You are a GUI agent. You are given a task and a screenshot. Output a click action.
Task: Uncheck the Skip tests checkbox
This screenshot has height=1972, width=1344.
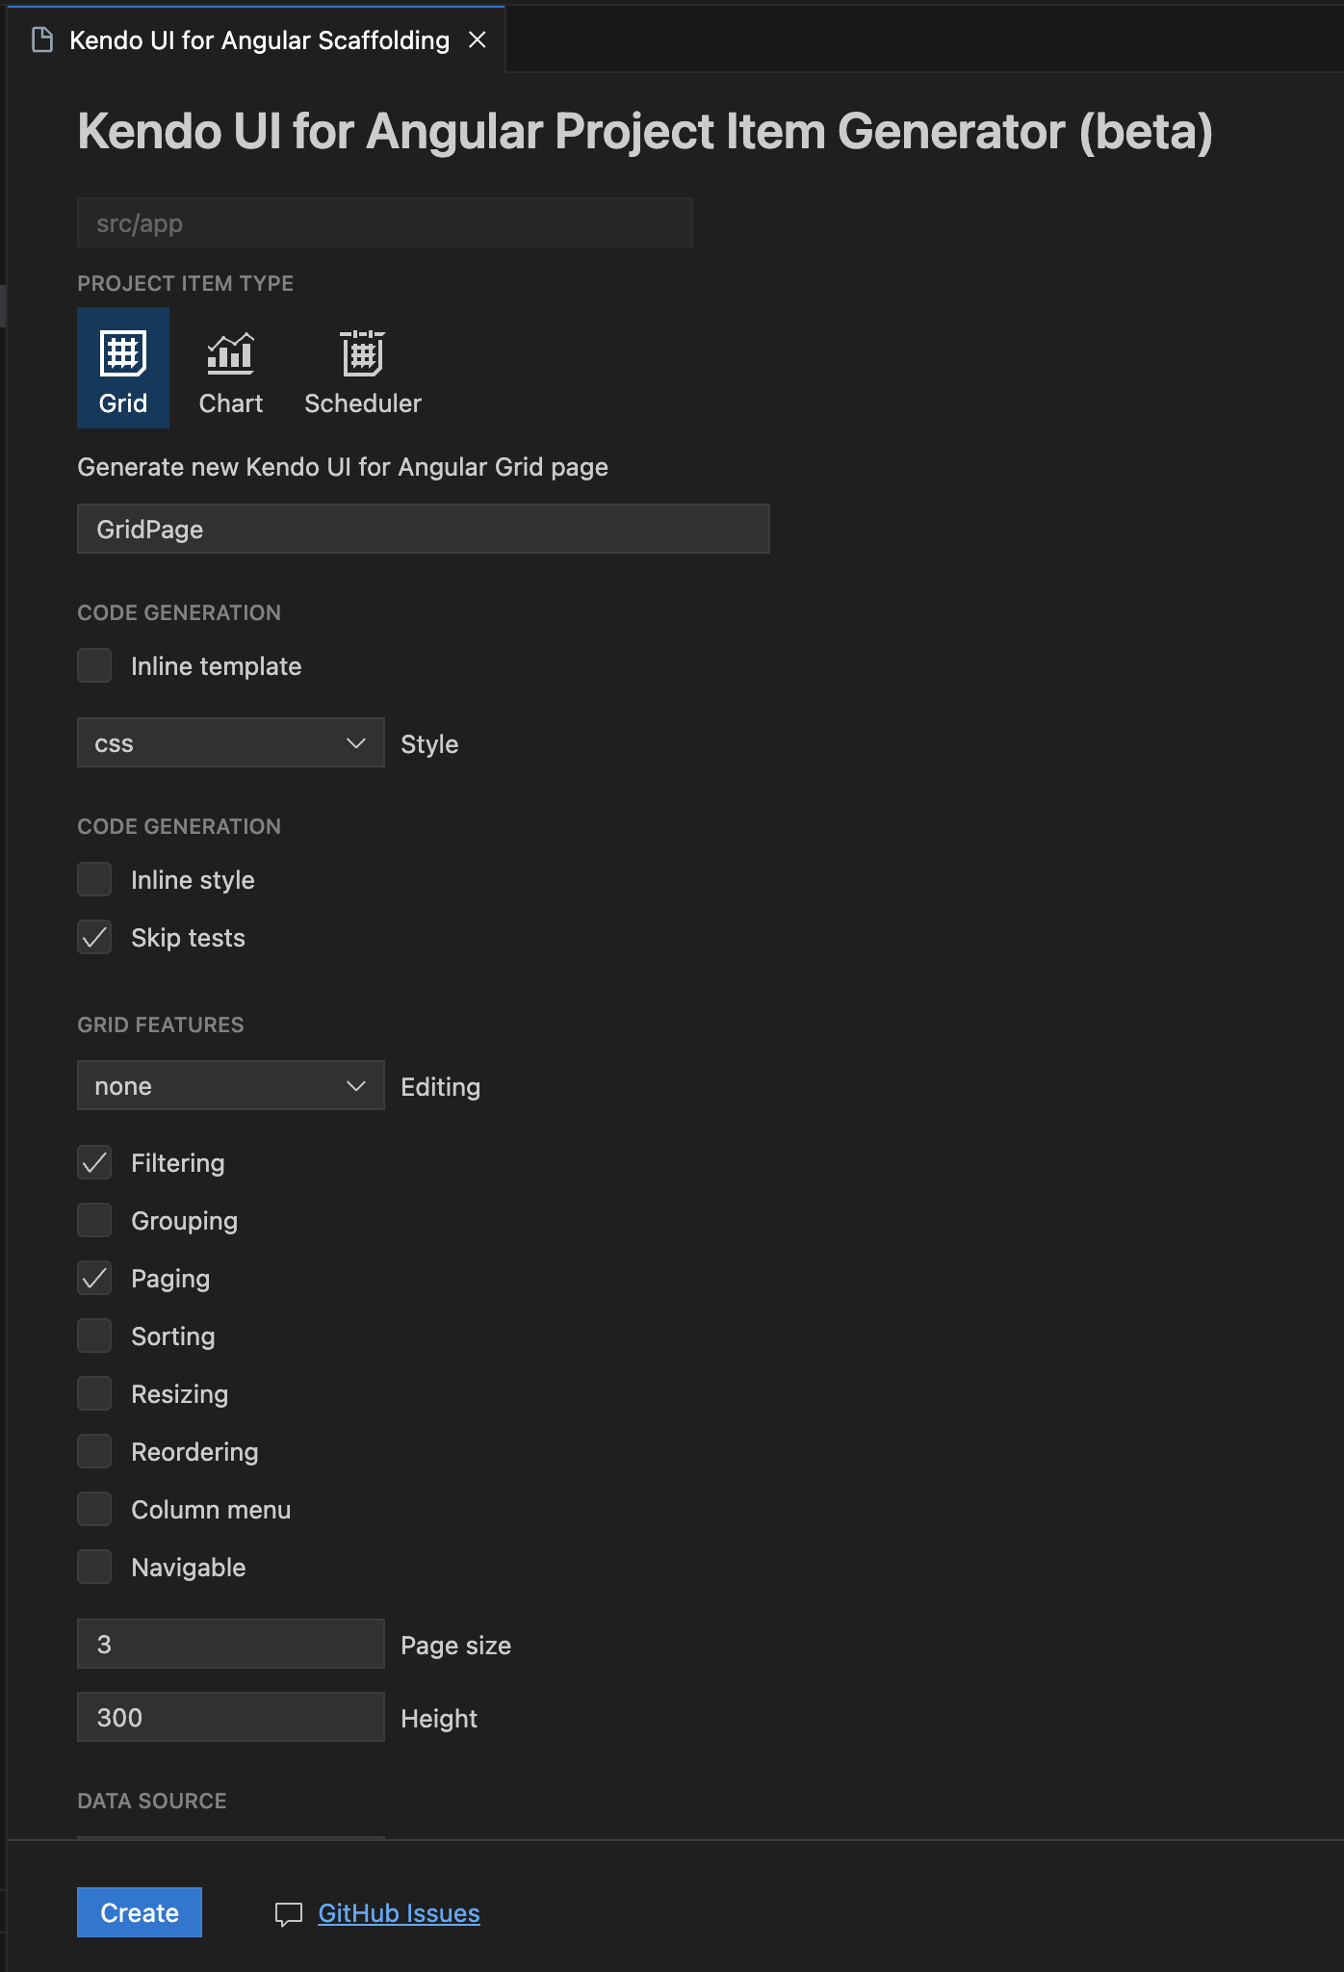pyautogui.click(x=94, y=937)
